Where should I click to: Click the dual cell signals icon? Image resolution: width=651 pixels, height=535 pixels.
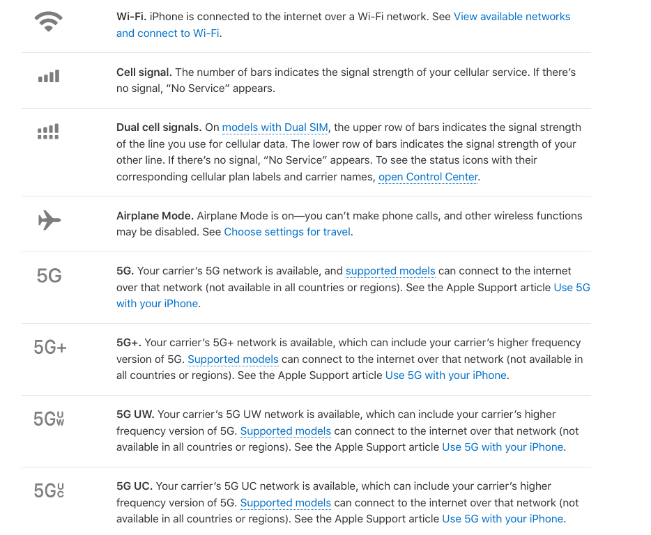(x=48, y=132)
